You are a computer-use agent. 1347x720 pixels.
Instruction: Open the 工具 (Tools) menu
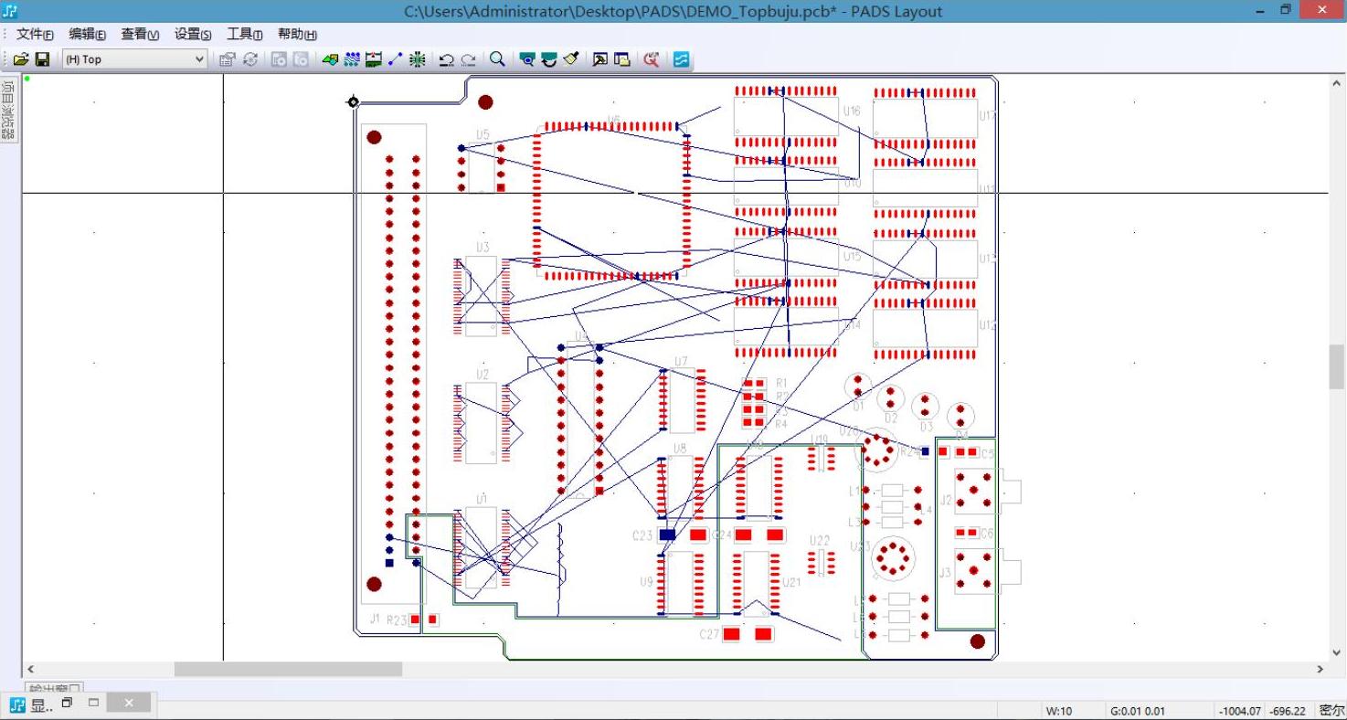[244, 34]
